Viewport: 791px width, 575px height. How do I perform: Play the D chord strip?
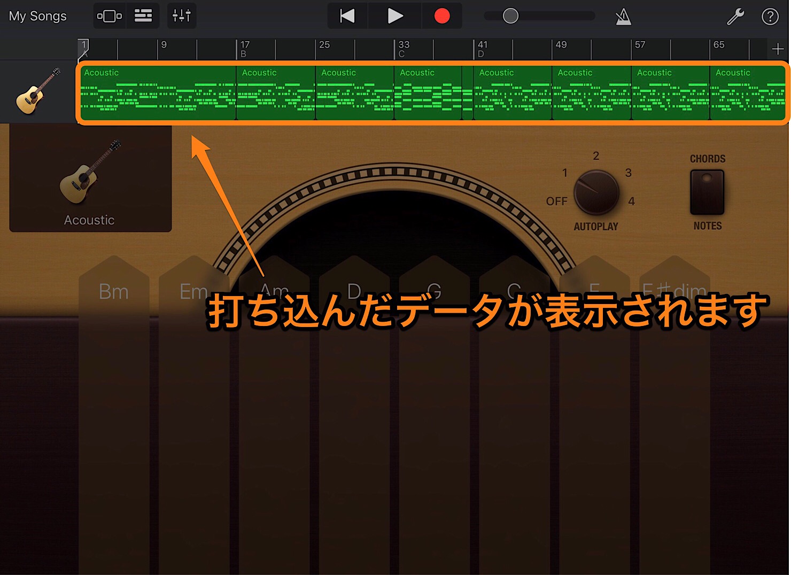click(x=354, y=415)
